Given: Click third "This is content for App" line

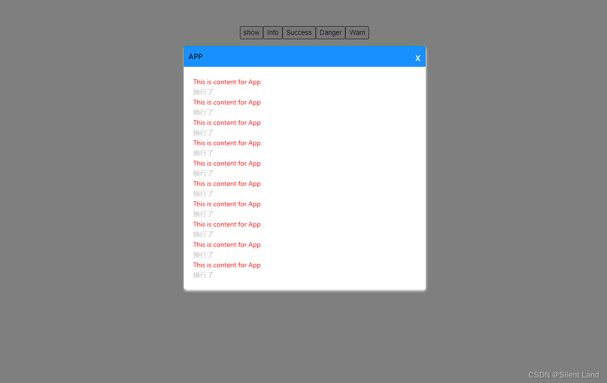Looking at the screenshot, I should 227,123.
